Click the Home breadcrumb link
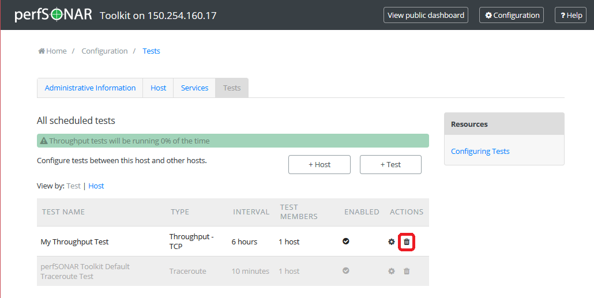This screenshot has width=594, height=298. [52, 51]
